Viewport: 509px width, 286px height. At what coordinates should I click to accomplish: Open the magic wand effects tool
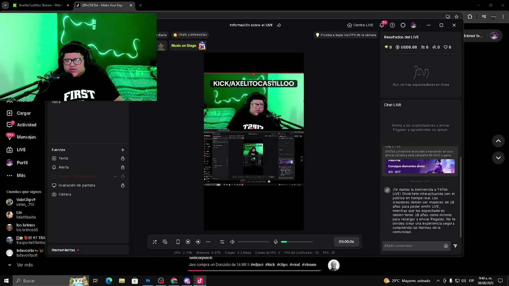coord(155,242)
